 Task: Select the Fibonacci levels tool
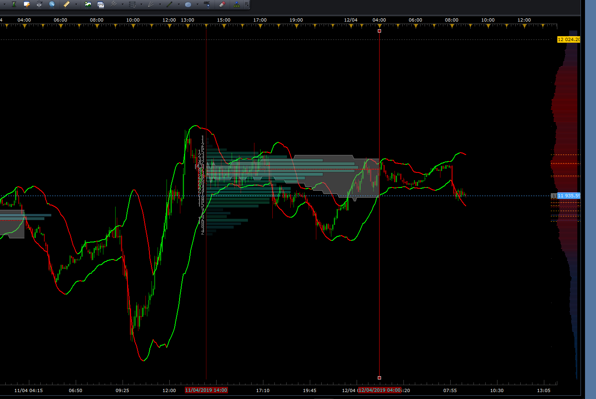tap(132, 4)
